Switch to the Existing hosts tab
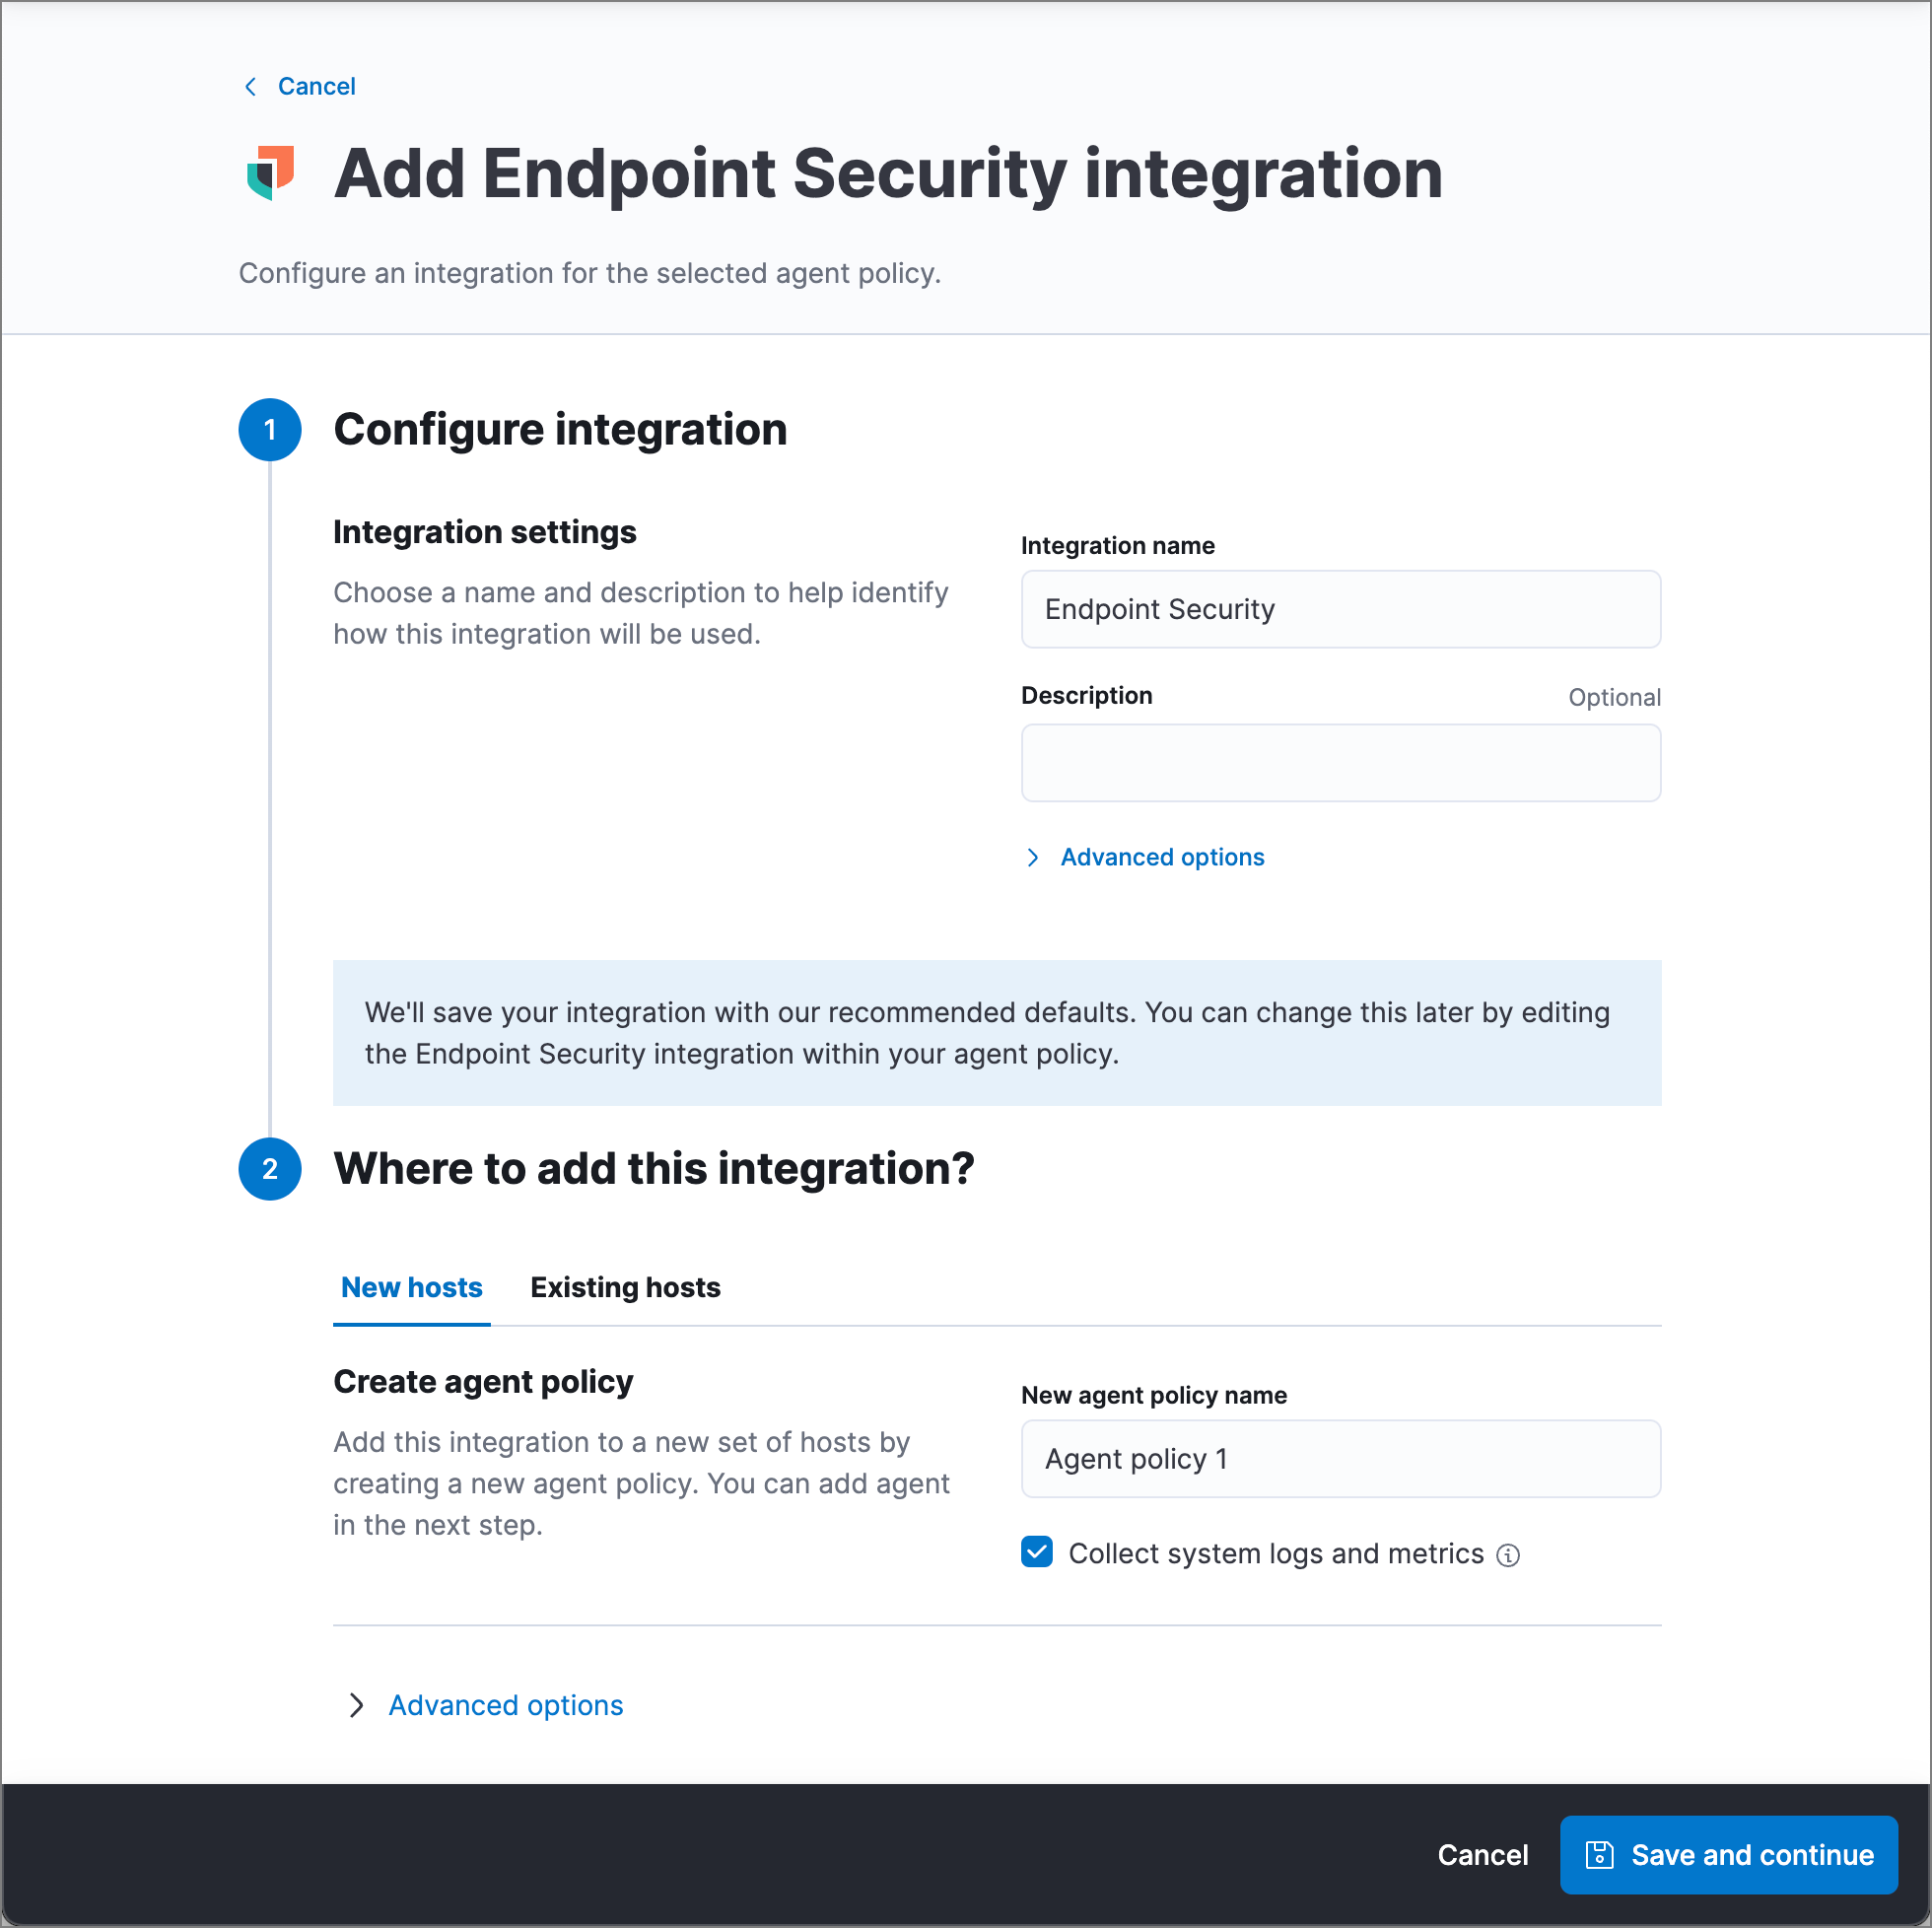The height and width of the screenshot is (1928, 1932). 625,1288
